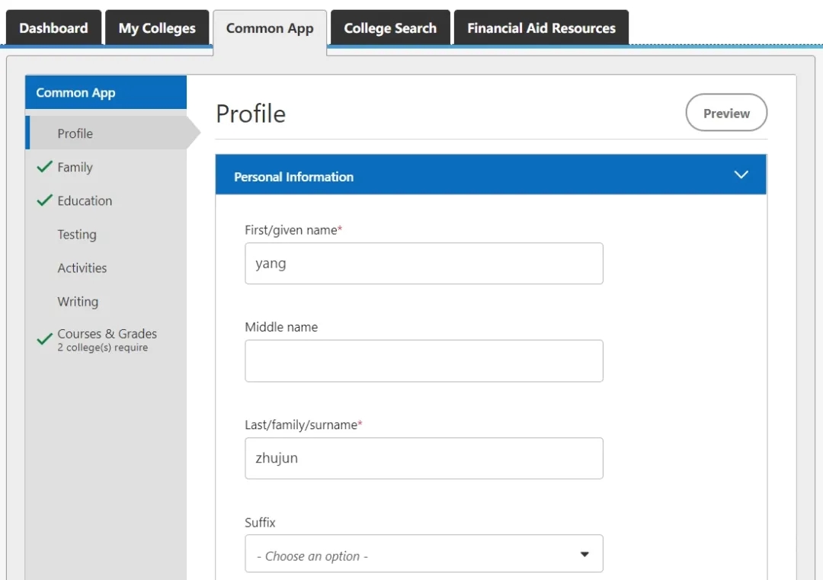This screenshot has width=823, height=580.
Task: Click the checkmark beside Courses & Grades
Action: [x=44, y=339]
